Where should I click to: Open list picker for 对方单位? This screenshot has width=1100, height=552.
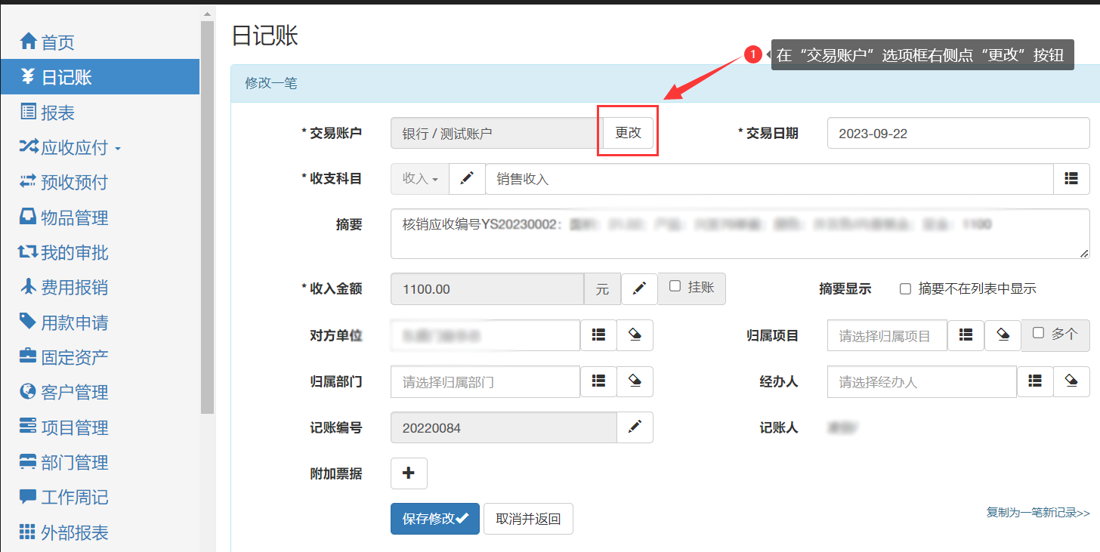pyautogui.click(x=598, y=335)
